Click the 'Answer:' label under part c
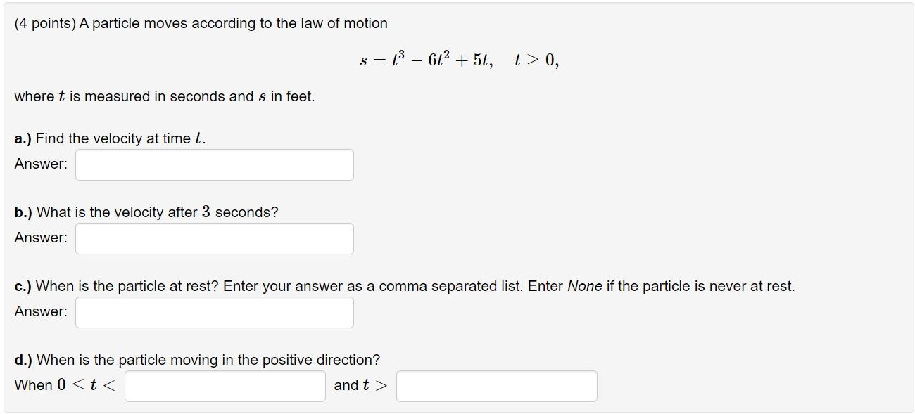Image resolution: width=915 pixels, height=414 pixels. pos(41,311)
